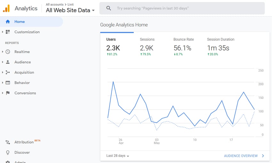The width and height of the screenshot is (272, 163).
Task: Open the Discover item
Action: (x=22, y=152)
